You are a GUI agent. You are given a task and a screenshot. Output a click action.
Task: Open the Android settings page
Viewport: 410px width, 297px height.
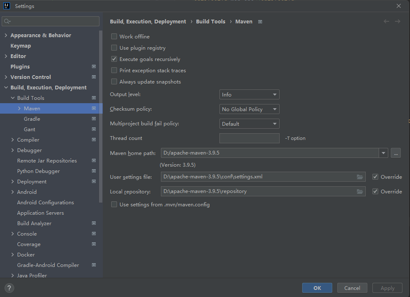pyautogui.click(x=27, y=192)
